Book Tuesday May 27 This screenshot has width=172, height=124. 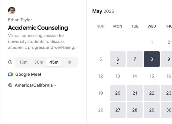pyautogui.click(x=118, y=110)
